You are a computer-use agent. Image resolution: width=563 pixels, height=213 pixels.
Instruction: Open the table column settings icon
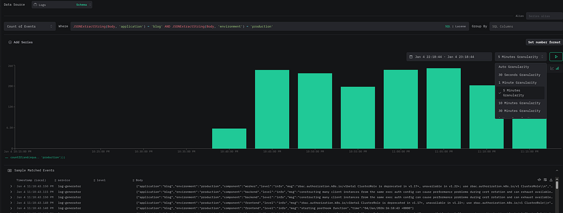(545, 180)
